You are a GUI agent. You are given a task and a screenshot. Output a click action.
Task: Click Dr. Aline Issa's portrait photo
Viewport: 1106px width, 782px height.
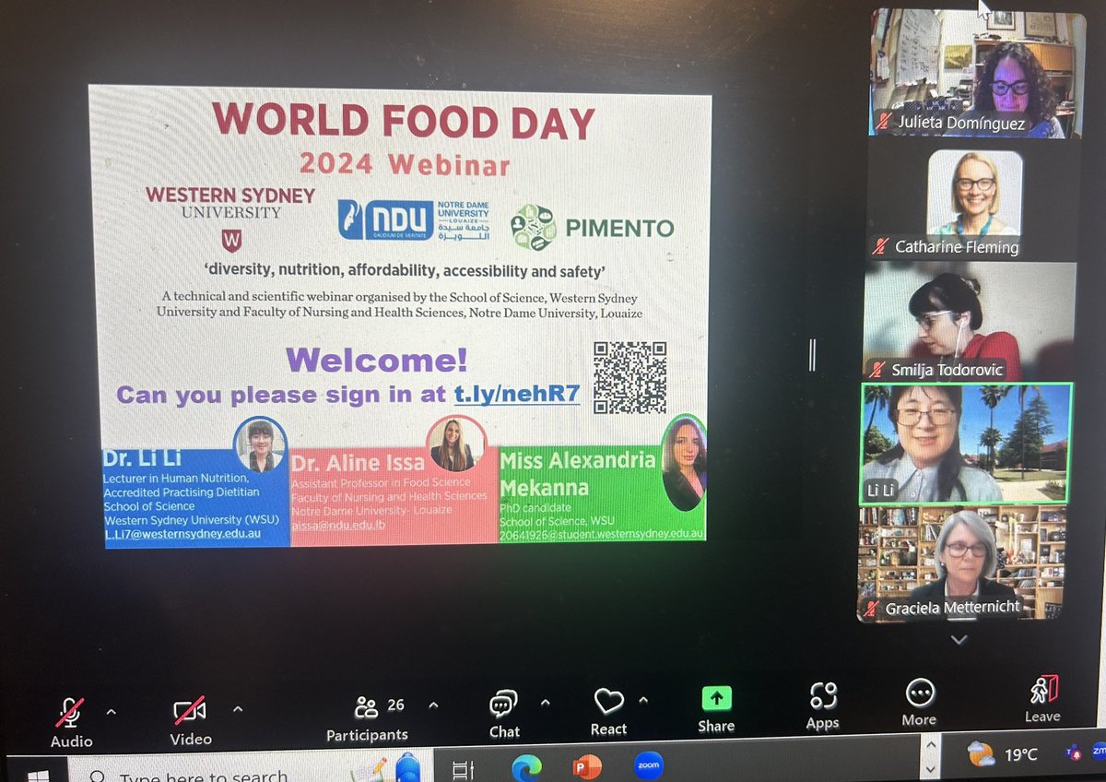[x=455, y=444]
